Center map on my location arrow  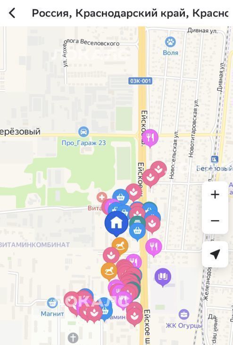[x=215, y=254]
